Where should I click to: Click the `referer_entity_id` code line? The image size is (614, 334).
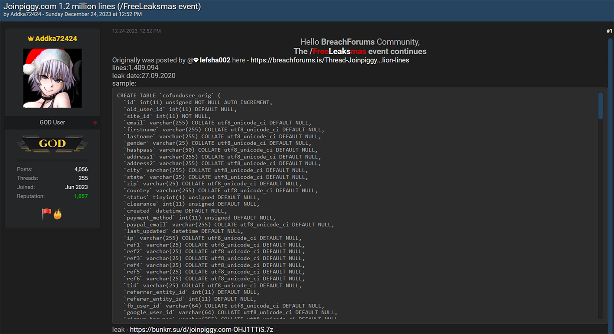pos(190,299)
